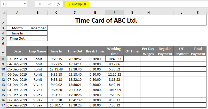Expand the Name Box dropdown arrow
Screen dimensions: 208x109
[x=24, y=4]
